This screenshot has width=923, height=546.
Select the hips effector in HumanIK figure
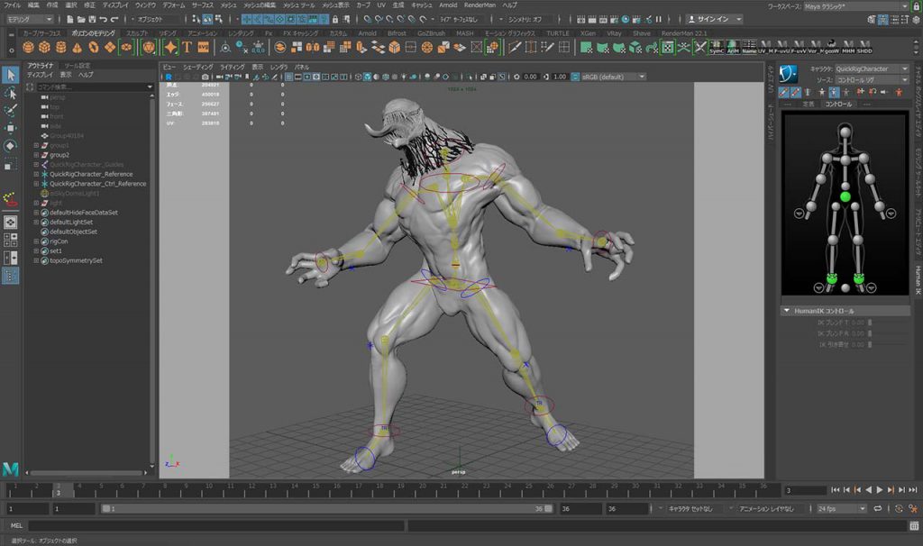[x=845, y=196]
